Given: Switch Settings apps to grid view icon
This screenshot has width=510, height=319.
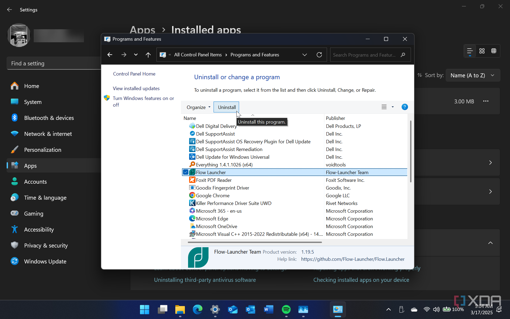Looking at the screenshot, I should 482,51.
